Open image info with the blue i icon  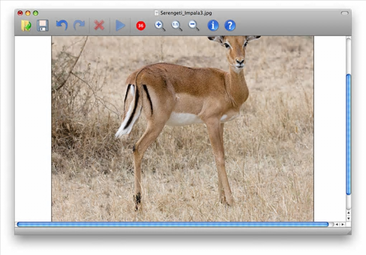click(x=213, y=25)
